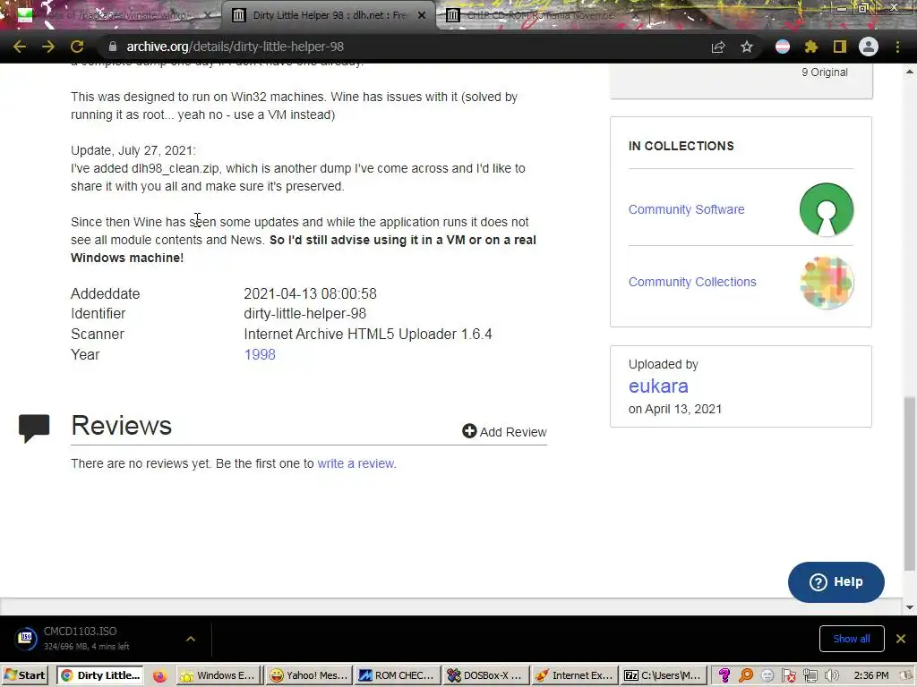This screenshot has width=917, height=687.
Task: Click Show all downloads
Action: pos(852,639)
